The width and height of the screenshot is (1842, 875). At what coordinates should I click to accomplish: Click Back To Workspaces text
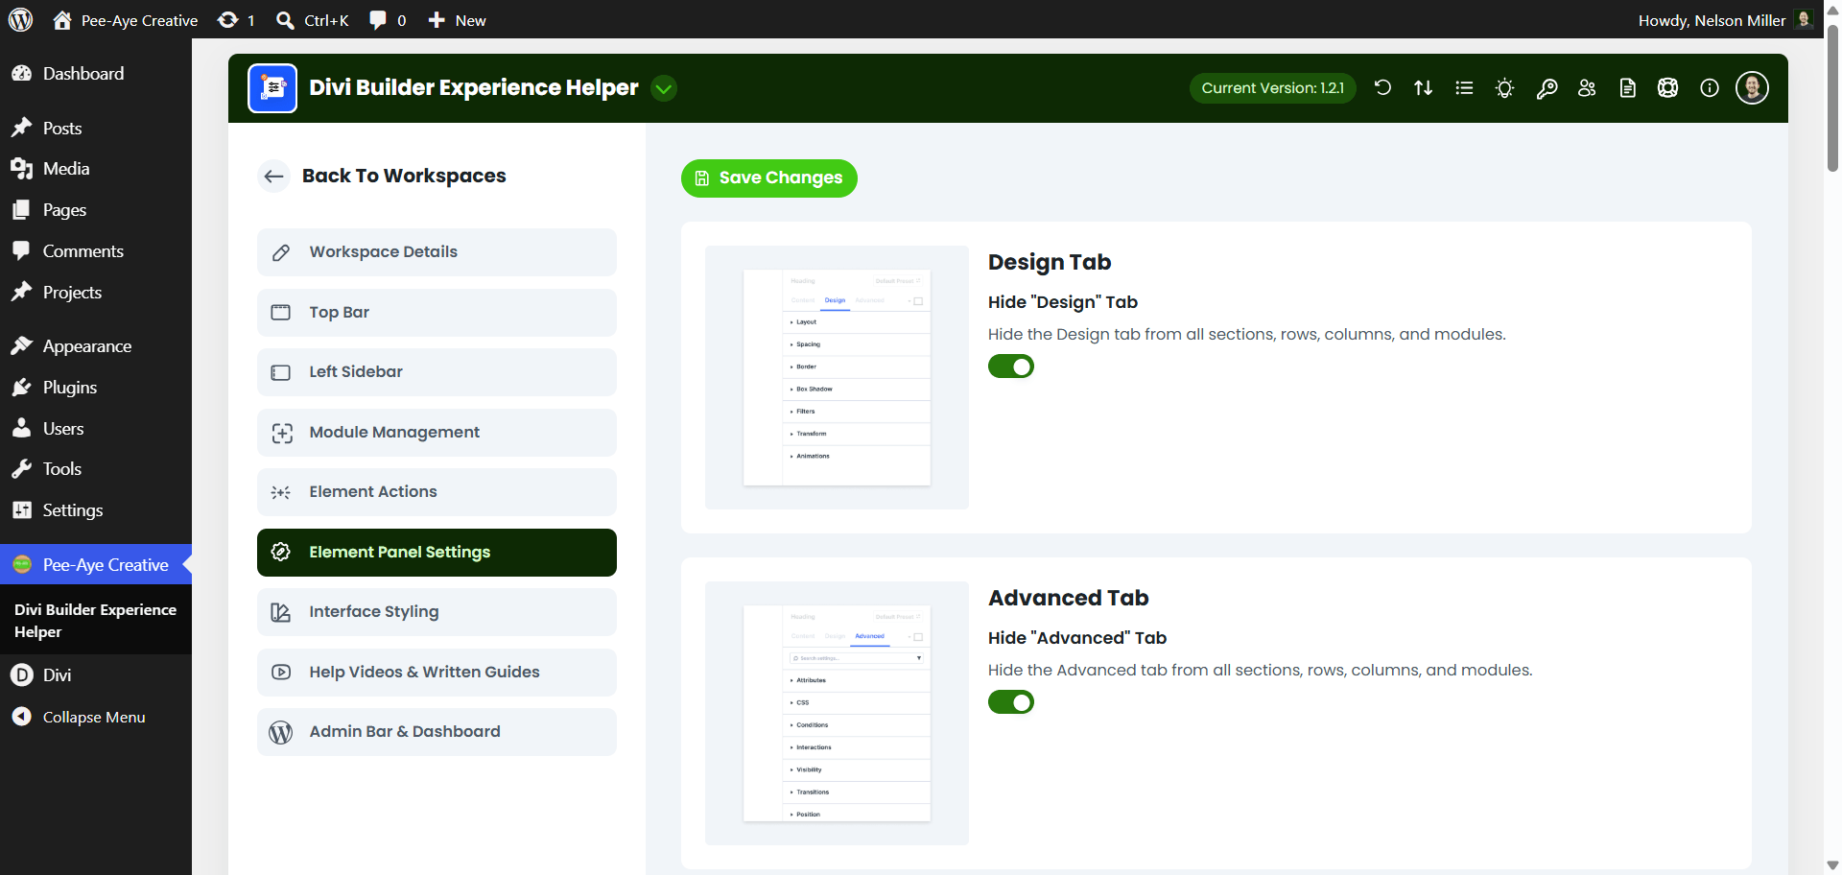click(404, 176)
